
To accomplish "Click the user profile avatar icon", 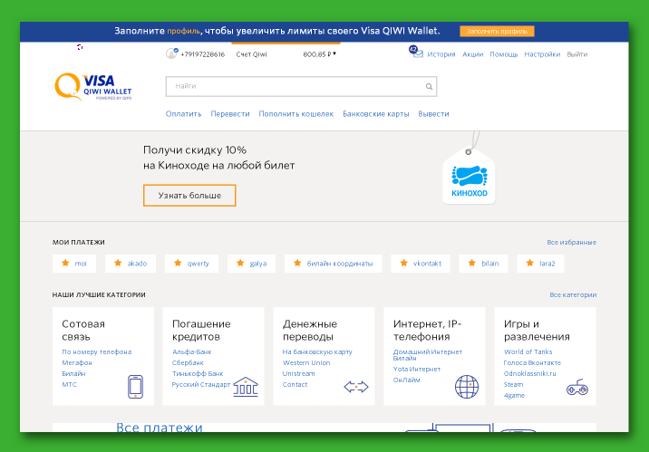I will click(x=171, y=53).
